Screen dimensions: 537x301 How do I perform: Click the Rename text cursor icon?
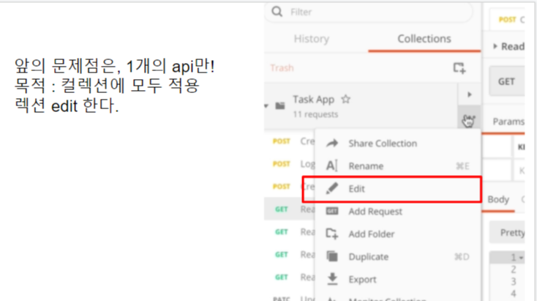pyautogui.click(x=331, y=166)
